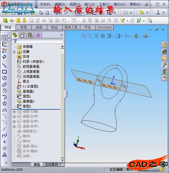This screenshot has height=173, width=169.
Task: Expand the 曲面-扫描1 feature node
Action: coord(14,112)
